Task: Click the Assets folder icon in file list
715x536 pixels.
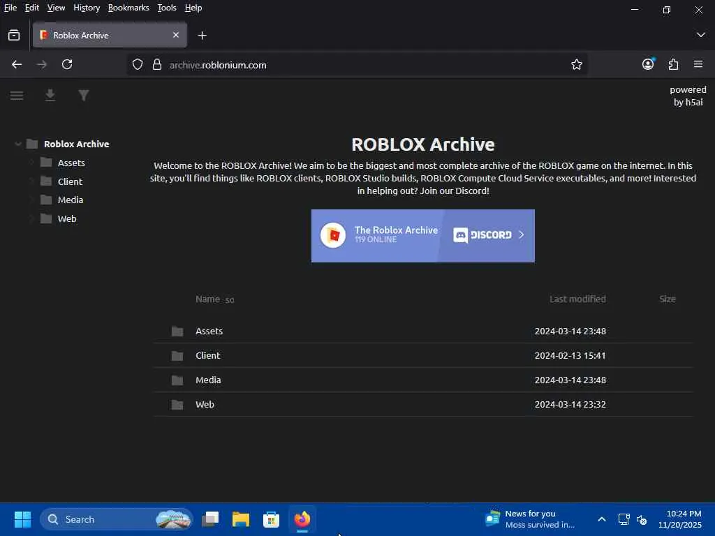Action: 177,332
